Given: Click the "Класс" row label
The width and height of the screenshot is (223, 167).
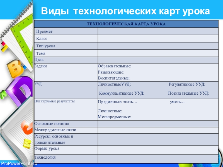Looking at the screenshot, I should [x=42, y=39].
